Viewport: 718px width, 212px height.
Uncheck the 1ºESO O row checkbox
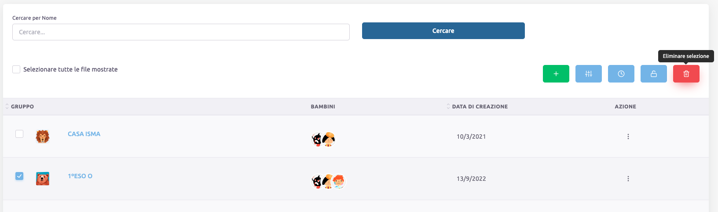pos(19,176)
